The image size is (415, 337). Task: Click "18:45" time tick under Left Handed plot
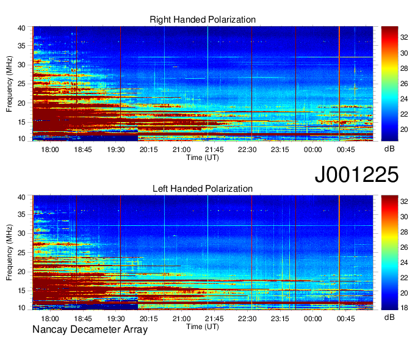click(83, 319)
